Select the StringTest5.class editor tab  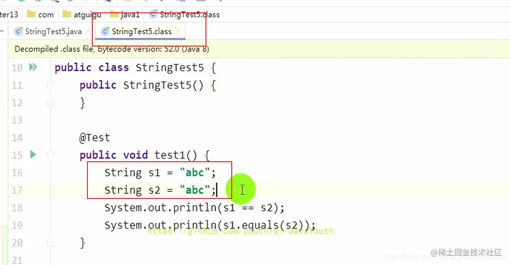(142, 31)
